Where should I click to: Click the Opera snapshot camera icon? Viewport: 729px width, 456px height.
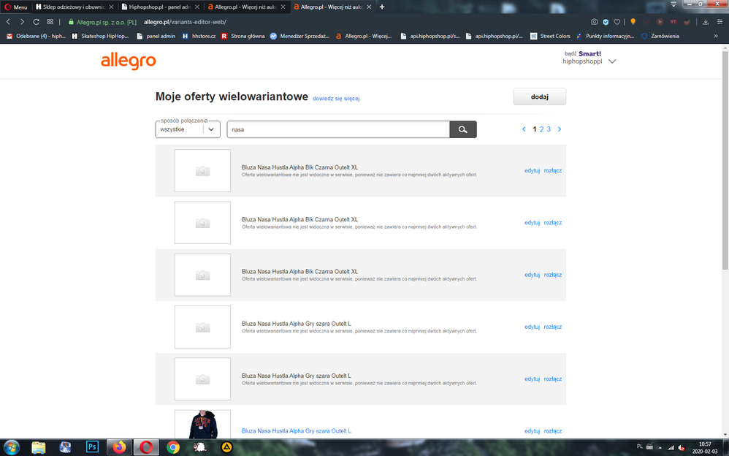594,22
